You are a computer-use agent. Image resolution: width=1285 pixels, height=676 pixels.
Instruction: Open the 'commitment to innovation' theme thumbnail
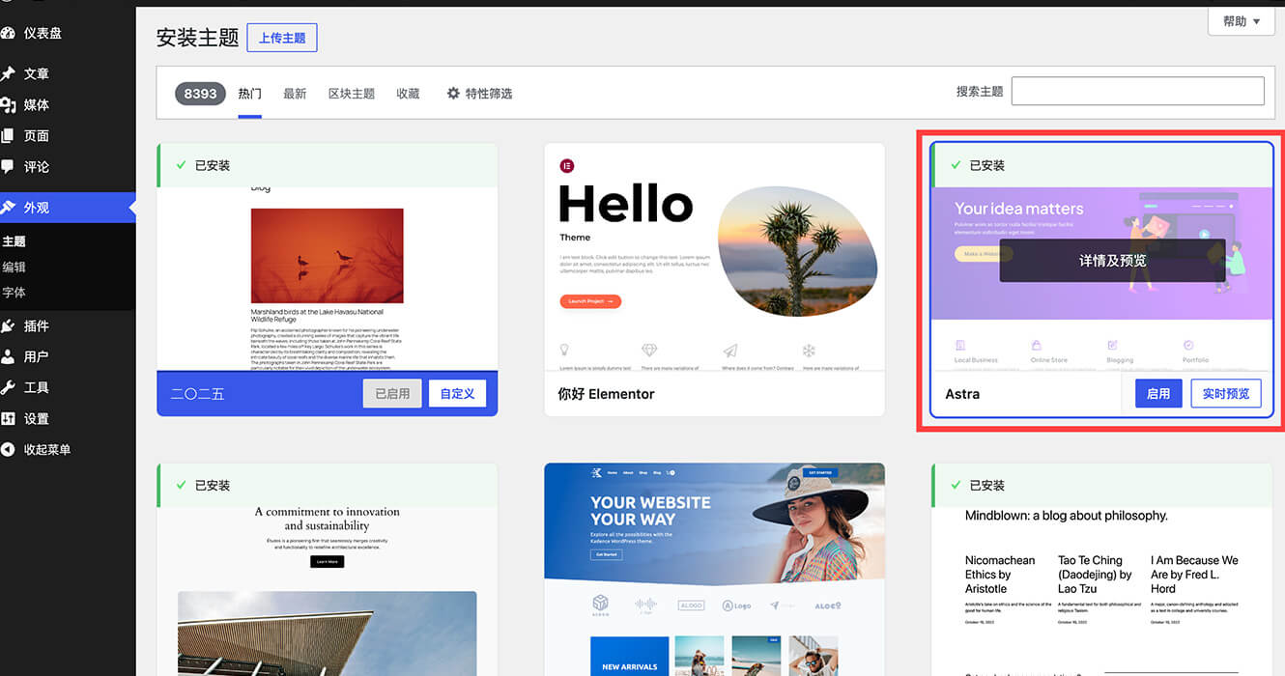(x=328, y=591)
